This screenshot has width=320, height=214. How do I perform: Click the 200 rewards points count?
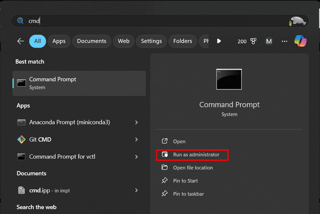(242, 41)
